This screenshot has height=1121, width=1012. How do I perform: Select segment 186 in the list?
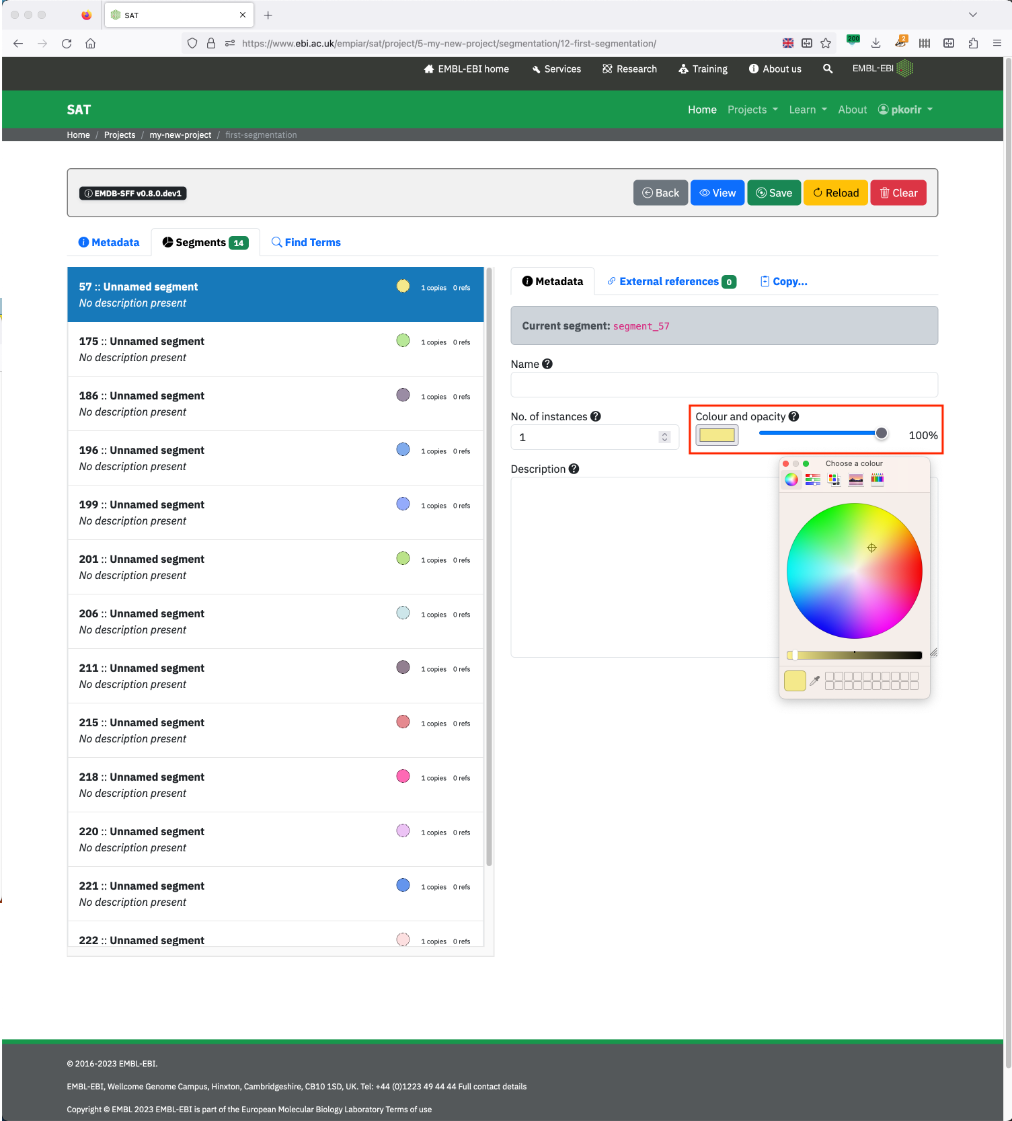tap(276, 403)
